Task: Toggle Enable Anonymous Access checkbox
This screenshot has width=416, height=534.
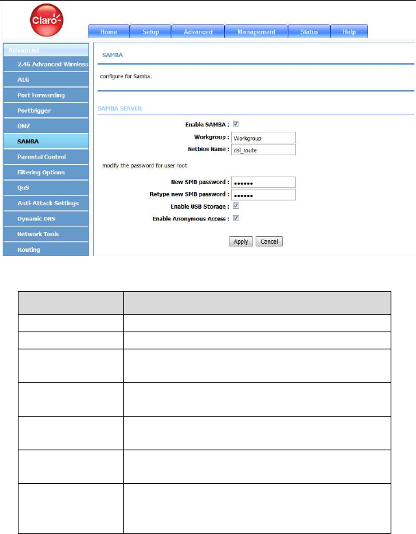Action: point(236,218)
